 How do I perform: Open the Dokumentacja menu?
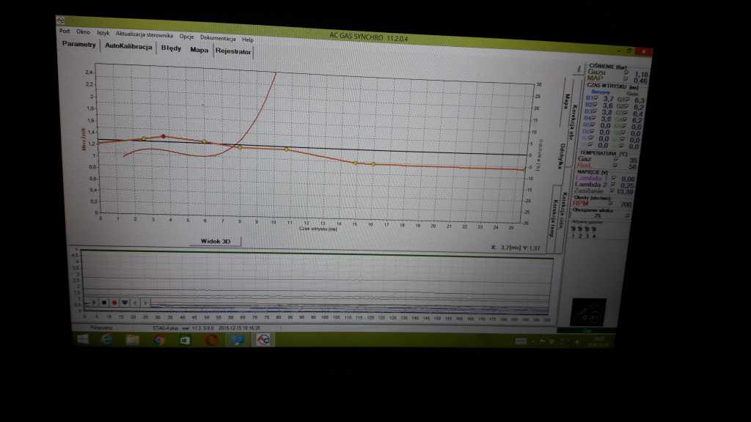pyautogui.click(x=218, y=37)
